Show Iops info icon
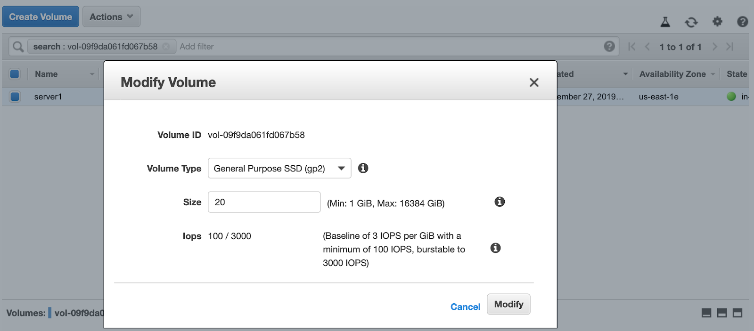This screenshot has height=331, width=754. pyautogui.click(x=495, y=248)
